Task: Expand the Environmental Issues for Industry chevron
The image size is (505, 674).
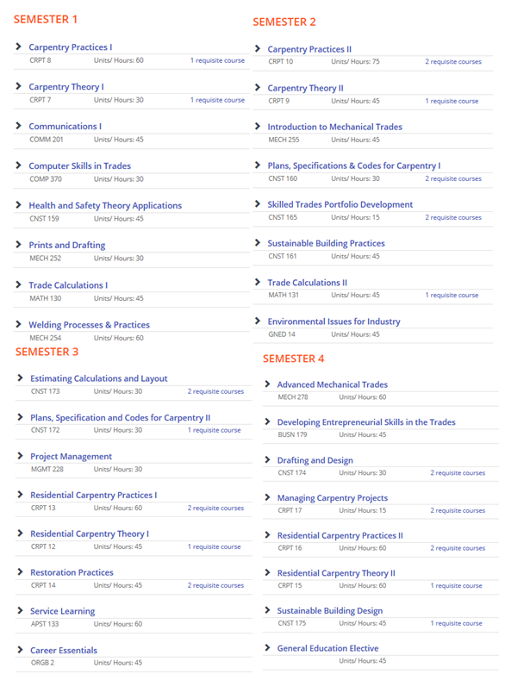Action: click(258, 321)
